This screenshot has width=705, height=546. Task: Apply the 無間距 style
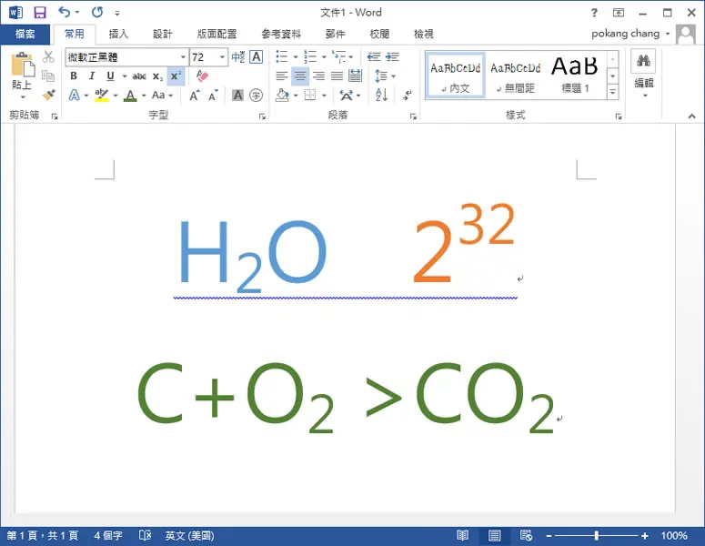point(516,76)
